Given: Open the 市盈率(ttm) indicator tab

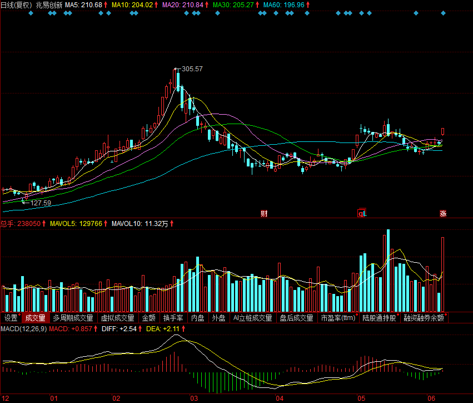Looking at the screenshot, I should pos(338,318).
